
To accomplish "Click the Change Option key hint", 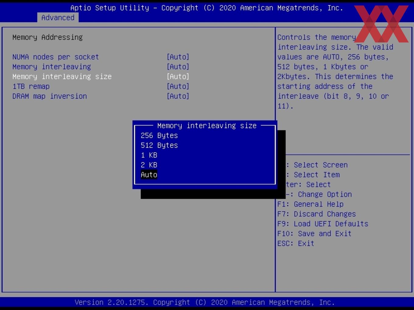I will tap(319, 194).
